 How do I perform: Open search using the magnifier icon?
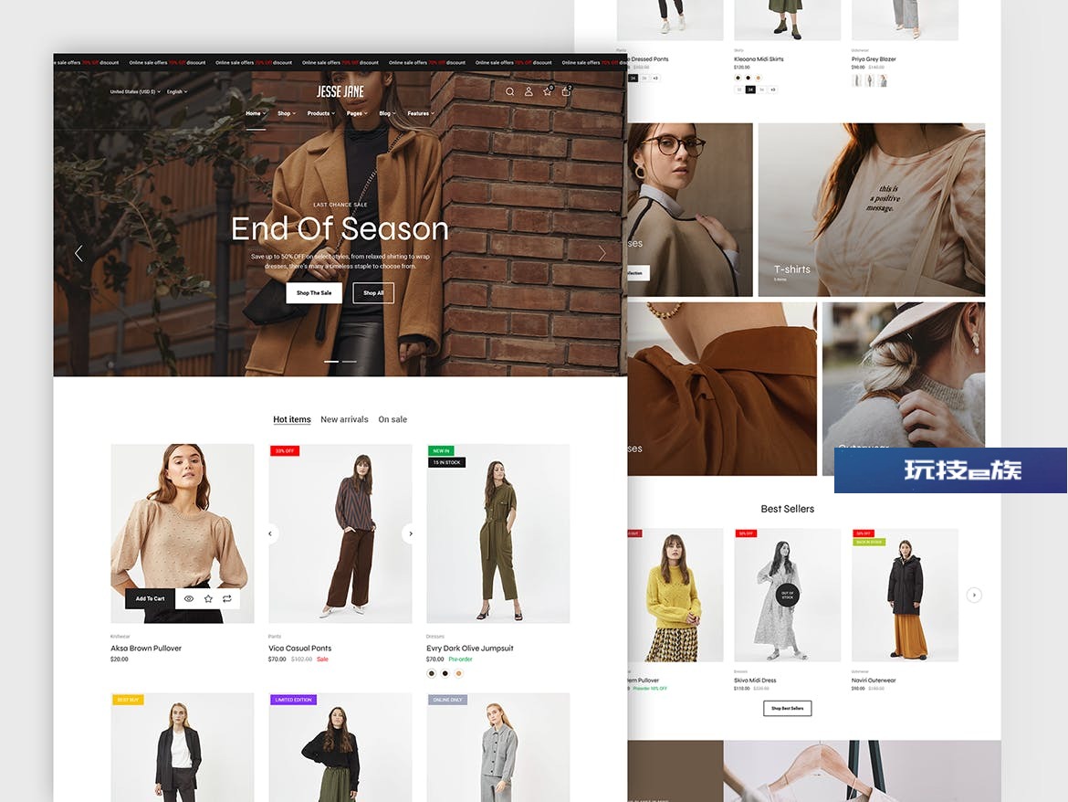coord(509,91)
